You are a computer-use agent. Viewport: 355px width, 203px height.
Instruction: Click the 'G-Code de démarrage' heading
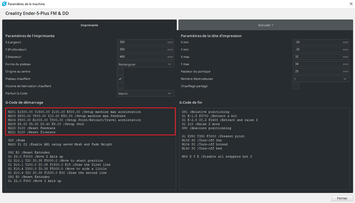pyautogui.click(x=24, y=102)
